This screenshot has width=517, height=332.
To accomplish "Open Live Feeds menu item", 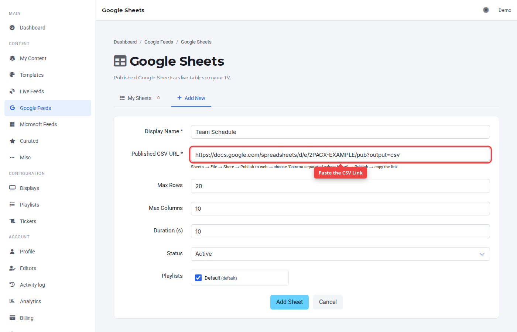I will tap(48, 91).
